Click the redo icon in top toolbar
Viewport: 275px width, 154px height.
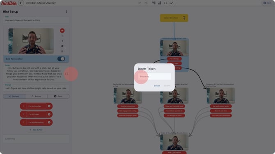click(146, 3)
